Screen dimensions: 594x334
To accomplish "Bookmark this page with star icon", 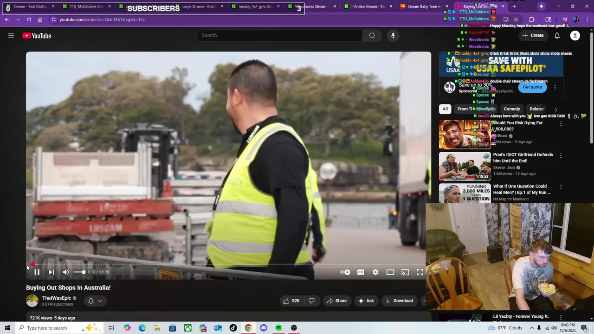I will coord(516,19).
